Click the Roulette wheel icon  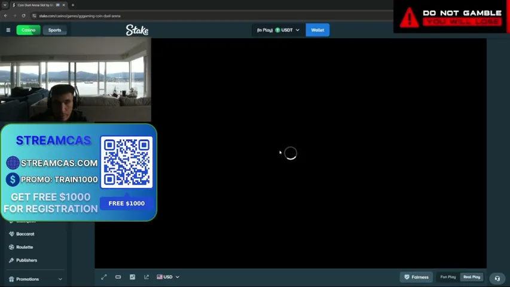click(11, 247)
